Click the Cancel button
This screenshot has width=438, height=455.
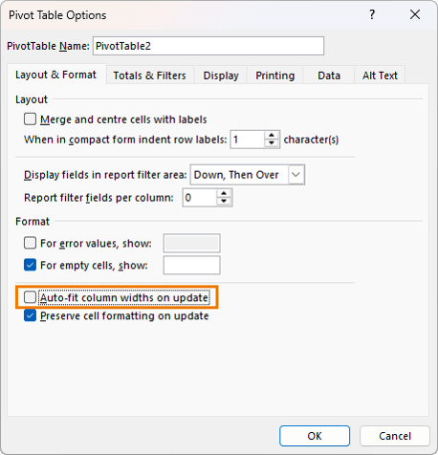point(395,436)
